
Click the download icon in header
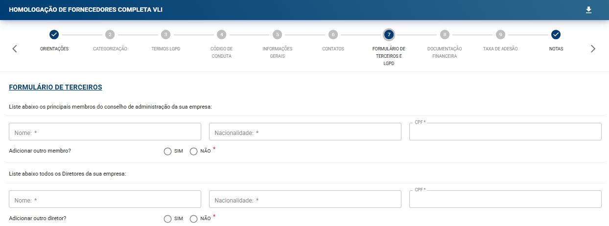click(588, 10)
